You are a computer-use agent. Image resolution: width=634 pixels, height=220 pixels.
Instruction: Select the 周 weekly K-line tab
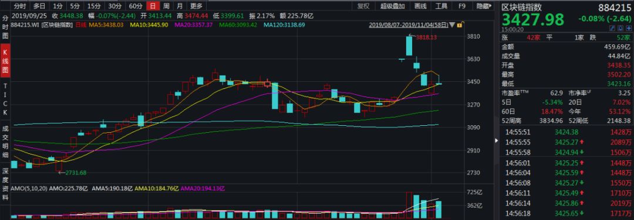(166, 6)
